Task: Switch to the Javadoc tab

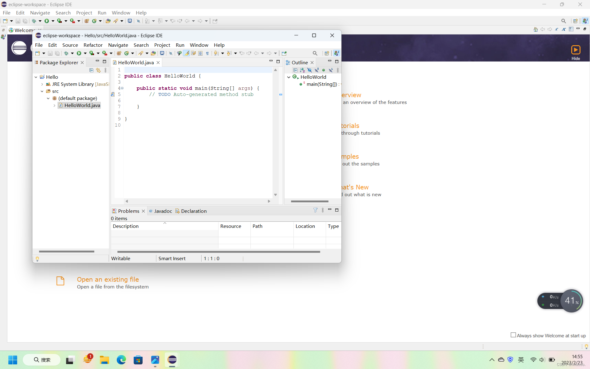Action: pyautogui.click(x=163, y=211)
